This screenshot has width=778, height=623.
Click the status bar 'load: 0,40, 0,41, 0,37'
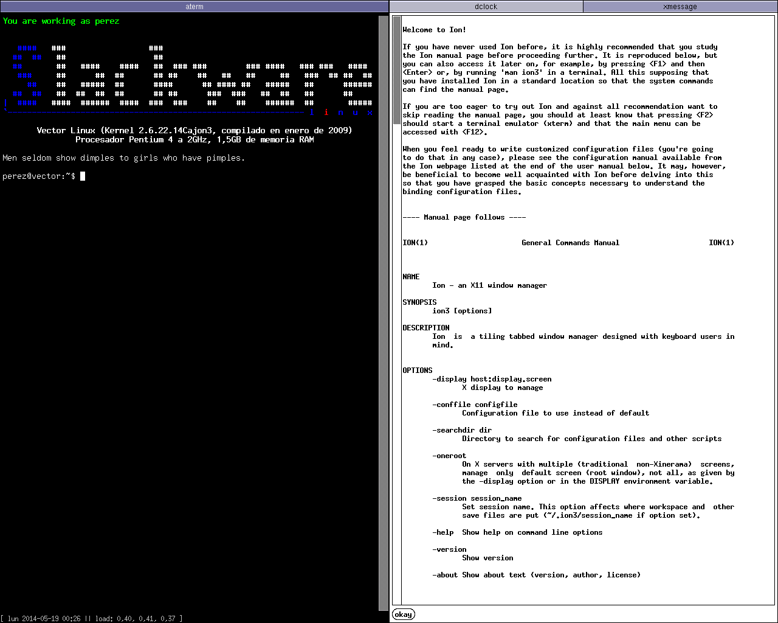(x=135, y=619)
